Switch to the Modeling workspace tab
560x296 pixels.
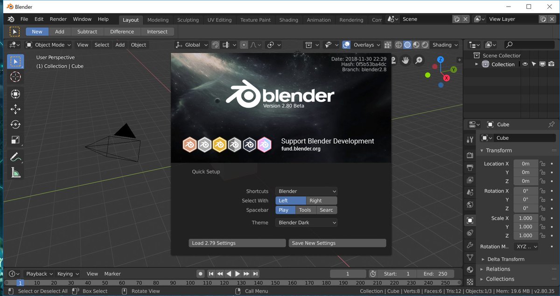[158, 20]
